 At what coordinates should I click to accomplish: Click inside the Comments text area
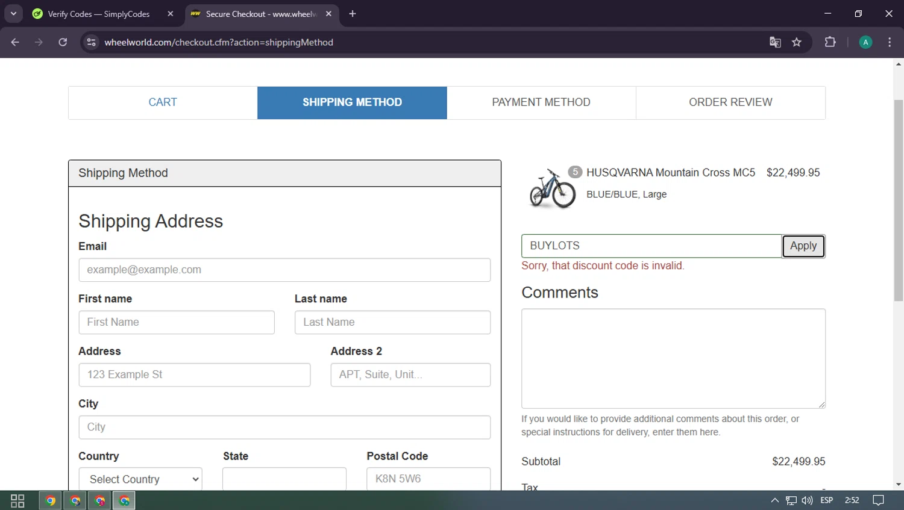point(673,359)
